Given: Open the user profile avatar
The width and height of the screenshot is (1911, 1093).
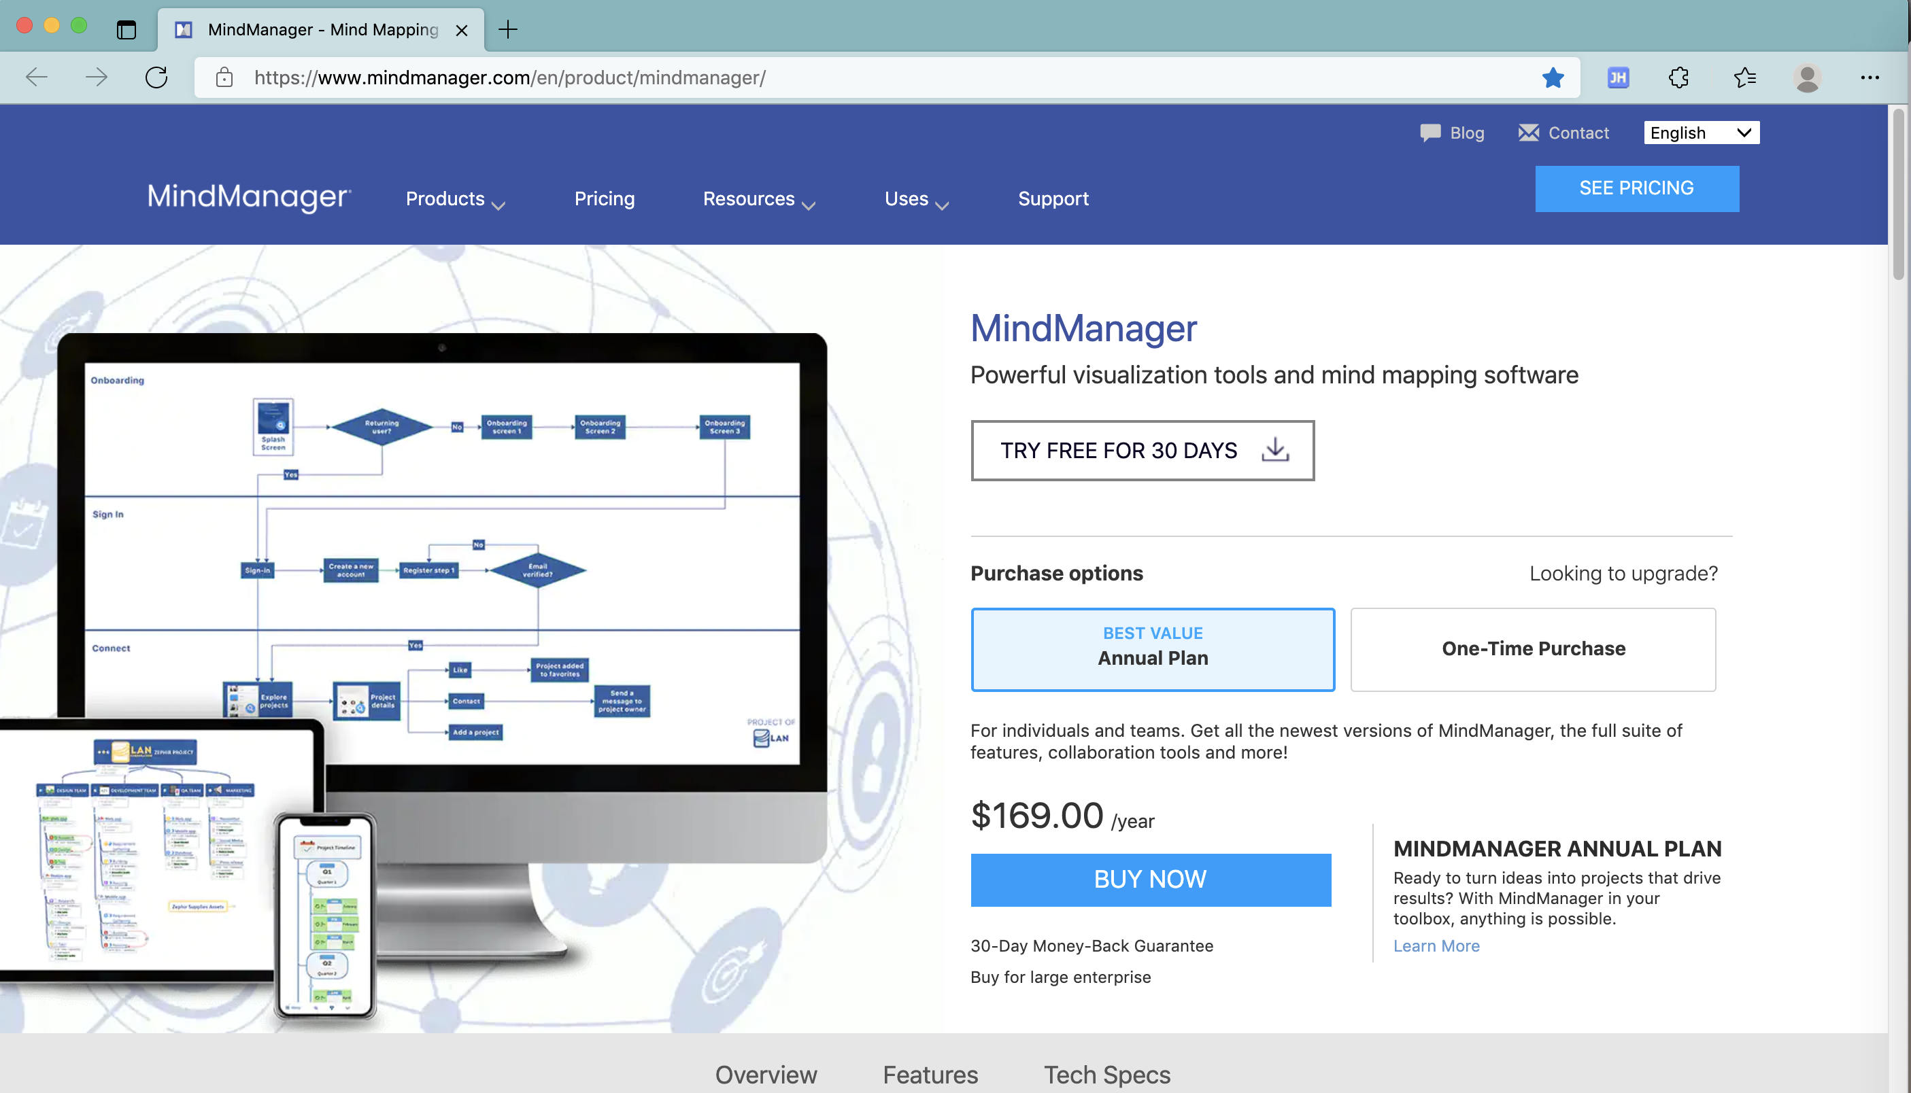Looking at the screenshot, I should coord(1807,77).
